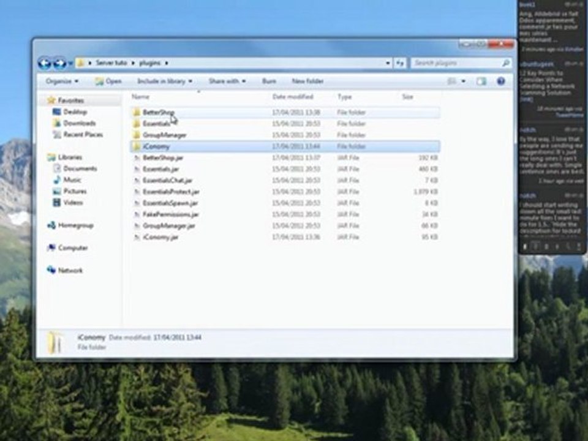Click the Libraries icon
The image size is (588, 441).
(x=51, y=157)
